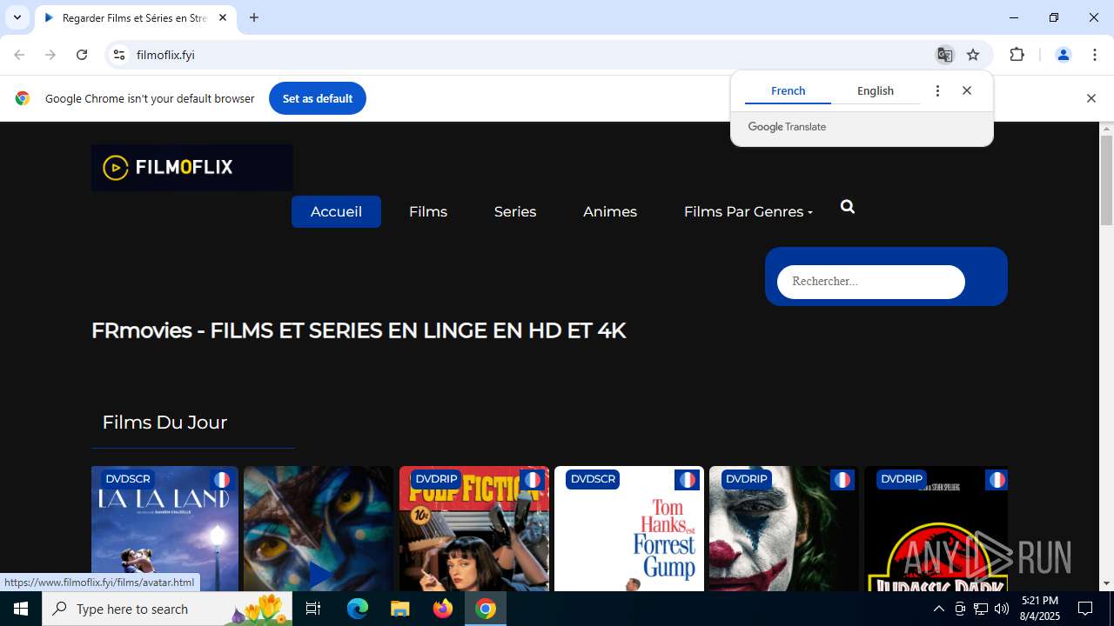Dismiss the default browser notification bar
The image size is (1114, 626).
pyautogui.click(x=1091, y=98)
